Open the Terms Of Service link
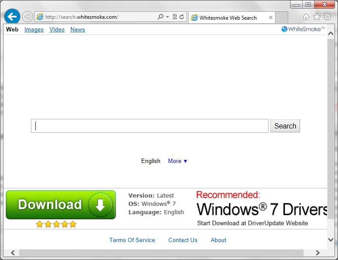This screenshot has width=338, height=260. click(x=132, y=240)
